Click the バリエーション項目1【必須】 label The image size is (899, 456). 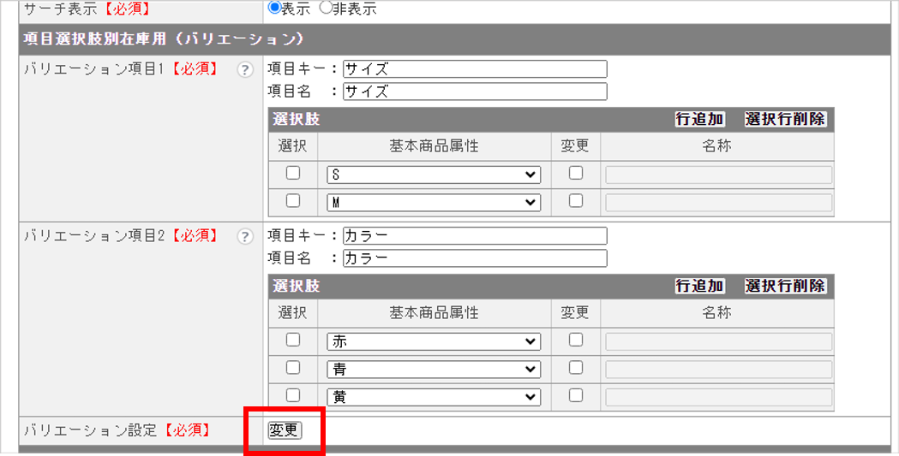point(121,69)
